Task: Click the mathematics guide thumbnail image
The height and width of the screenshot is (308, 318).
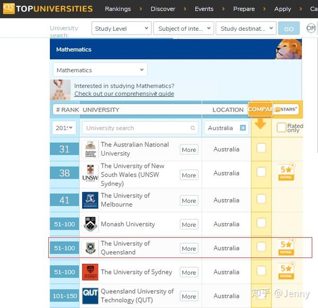Action: pyautogui.click(x=60, y=90)
